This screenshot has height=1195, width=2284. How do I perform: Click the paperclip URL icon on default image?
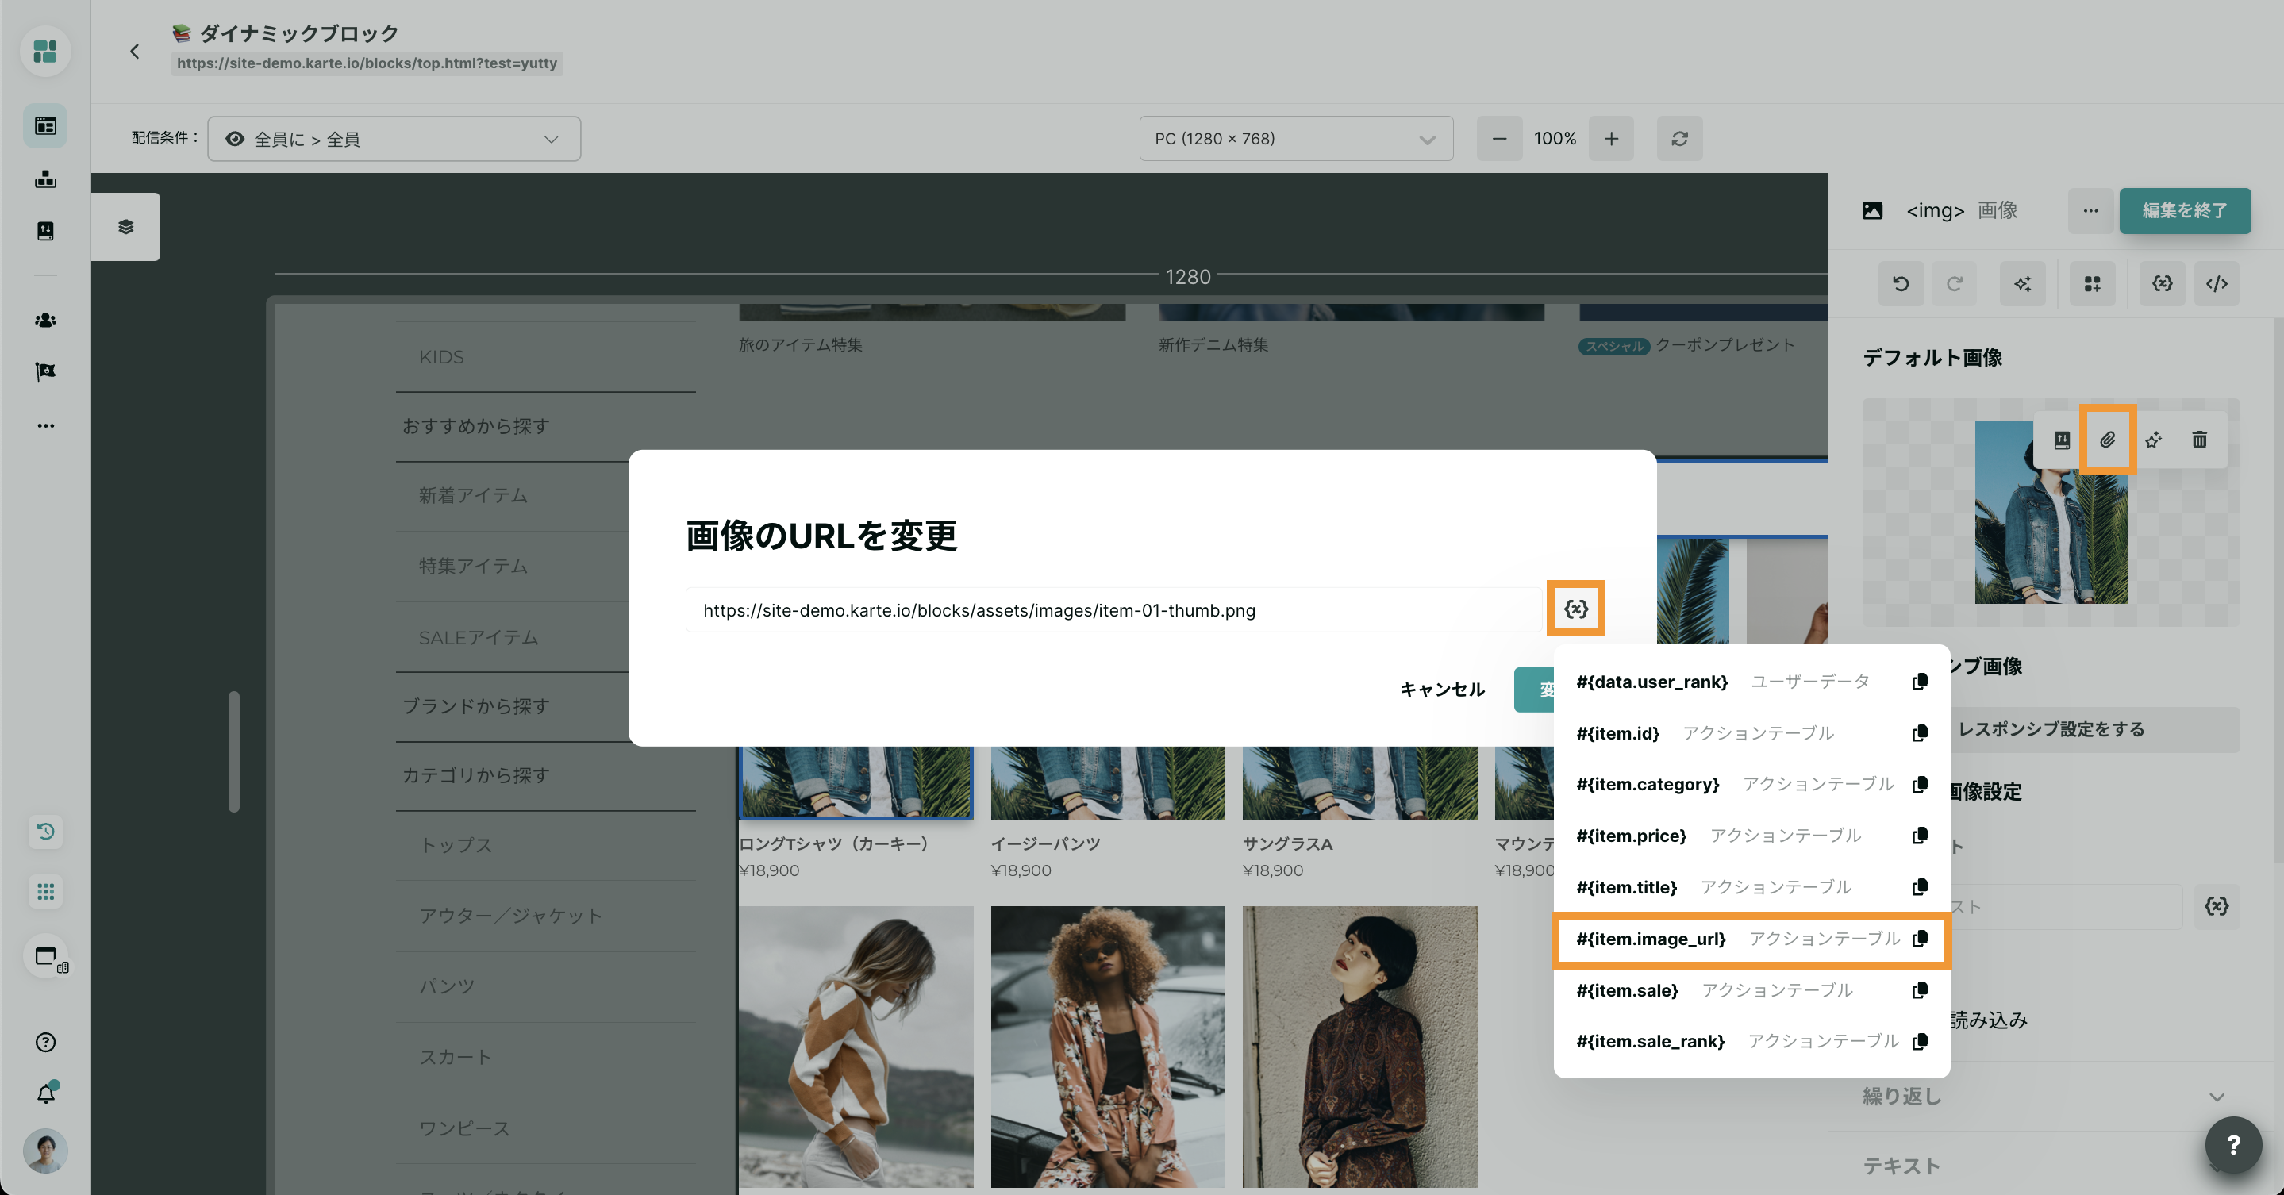(x=2108, y=440)
